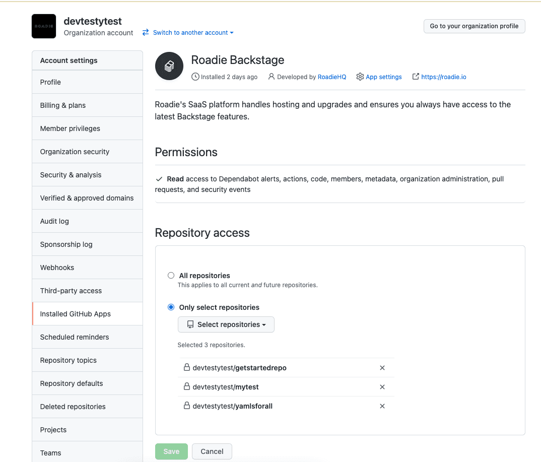Click the Repository access section heading

(x=202, y=233)
